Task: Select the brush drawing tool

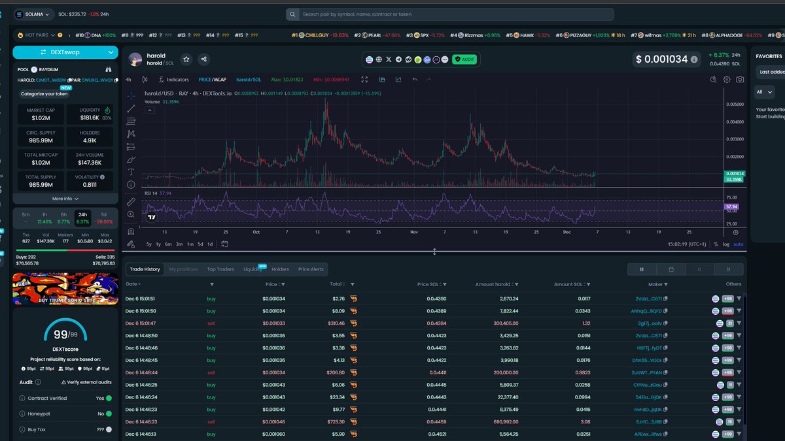Action: [x=131, y=159]
